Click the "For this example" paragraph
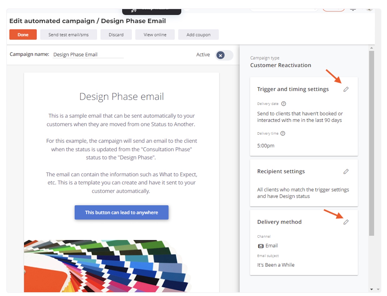 coord(122,149)
